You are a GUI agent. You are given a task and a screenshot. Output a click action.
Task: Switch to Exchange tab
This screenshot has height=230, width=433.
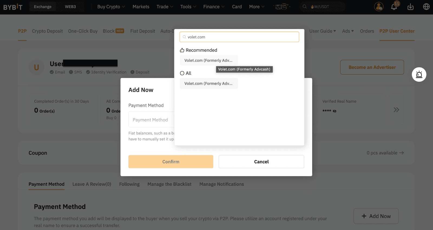click(x=42, y=7)
